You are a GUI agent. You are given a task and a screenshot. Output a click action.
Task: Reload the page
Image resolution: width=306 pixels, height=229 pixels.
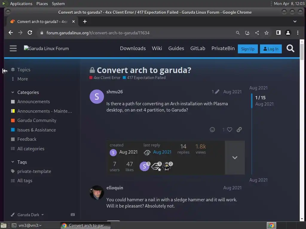[30, 33]
